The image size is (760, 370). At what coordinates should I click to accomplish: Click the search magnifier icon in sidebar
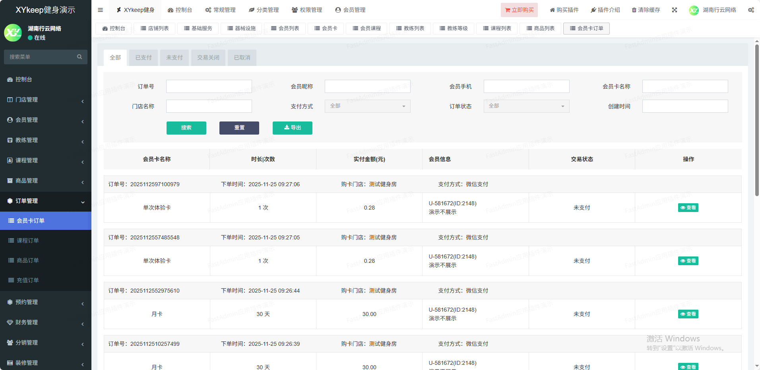79,57
